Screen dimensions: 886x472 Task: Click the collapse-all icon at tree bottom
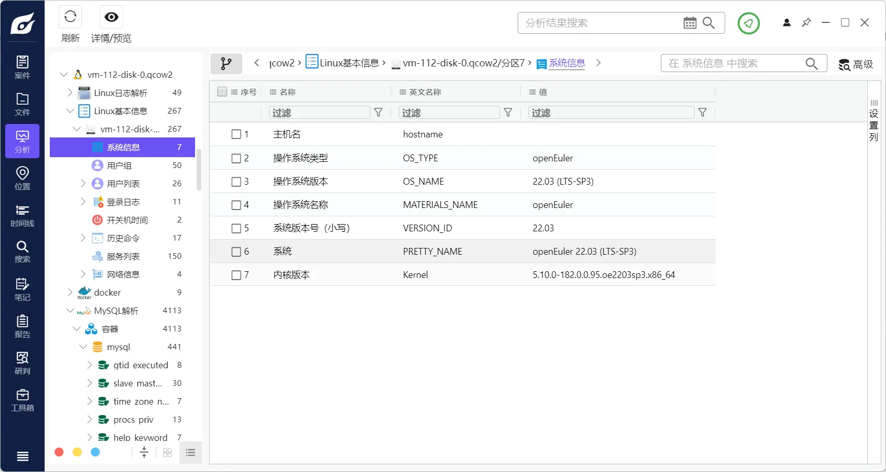(x=144, y=452)
